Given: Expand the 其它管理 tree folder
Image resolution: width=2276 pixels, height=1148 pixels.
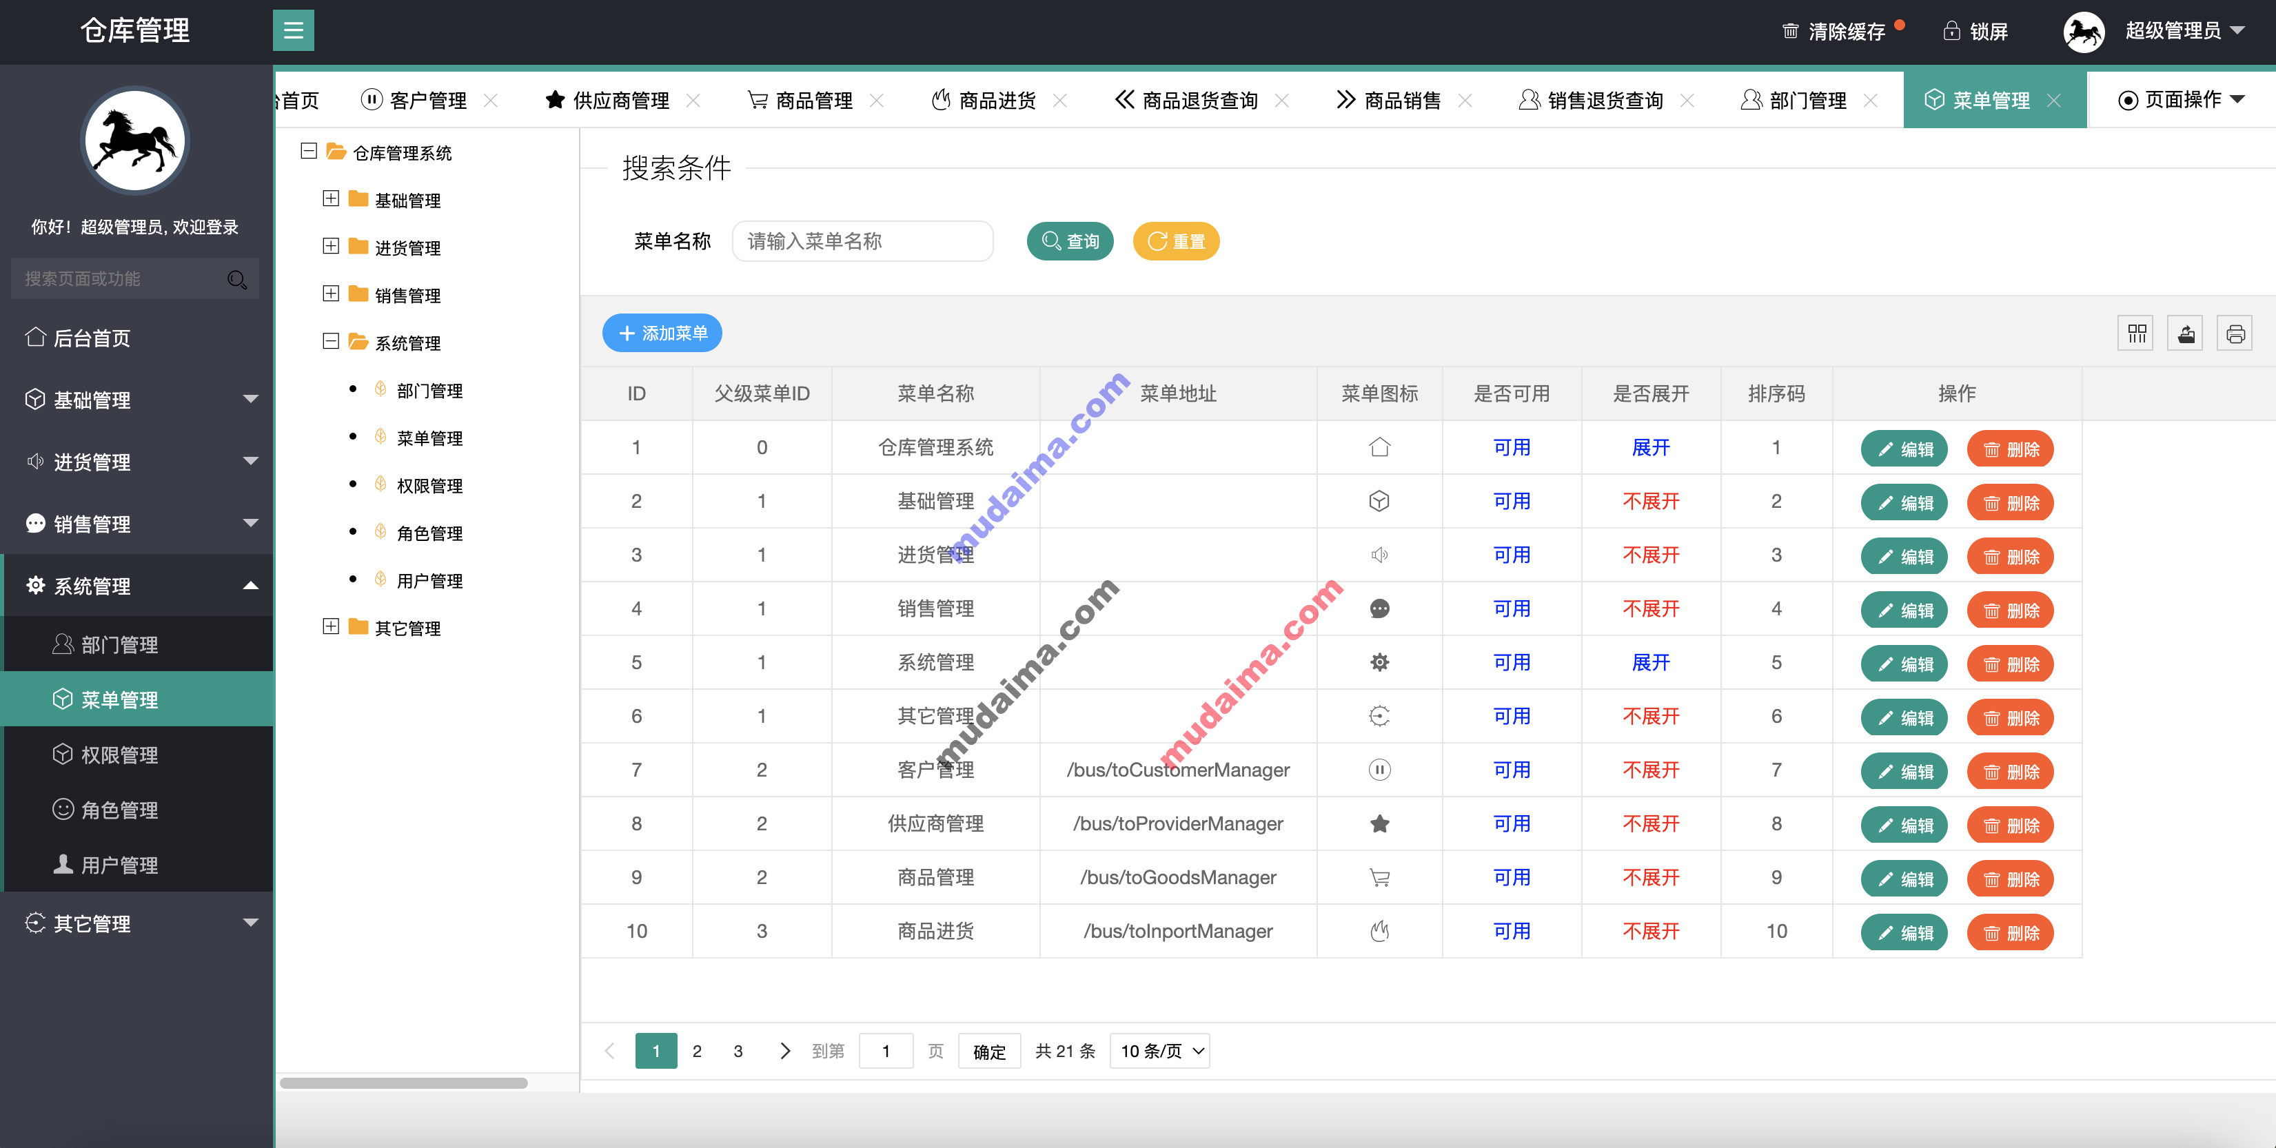Looking at the screenshot, I should point(330,627).
